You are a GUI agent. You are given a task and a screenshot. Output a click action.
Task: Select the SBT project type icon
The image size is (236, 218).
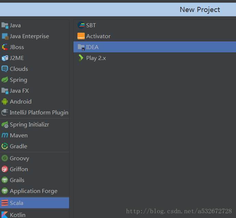(x=81, y=25)
